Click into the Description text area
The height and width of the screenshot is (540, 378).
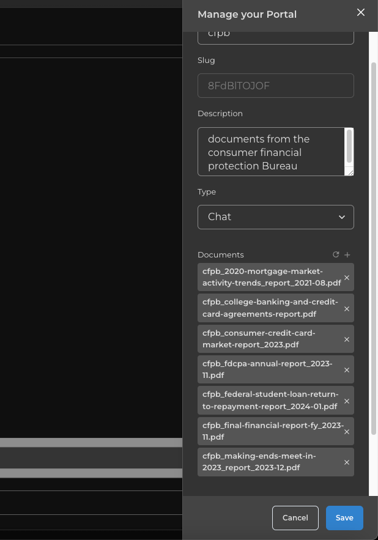pos(269,152)
